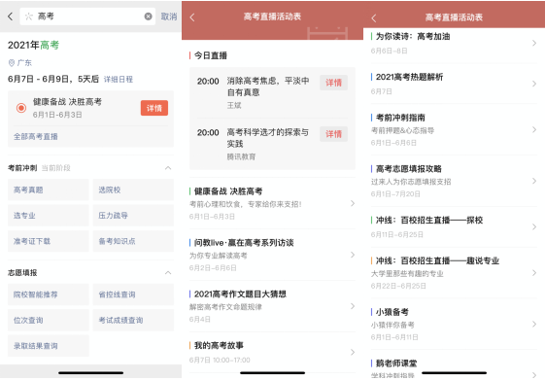
Task: Tap the 高考科学选才的探索与实践 stream title
Action: (x=267, y=138)
